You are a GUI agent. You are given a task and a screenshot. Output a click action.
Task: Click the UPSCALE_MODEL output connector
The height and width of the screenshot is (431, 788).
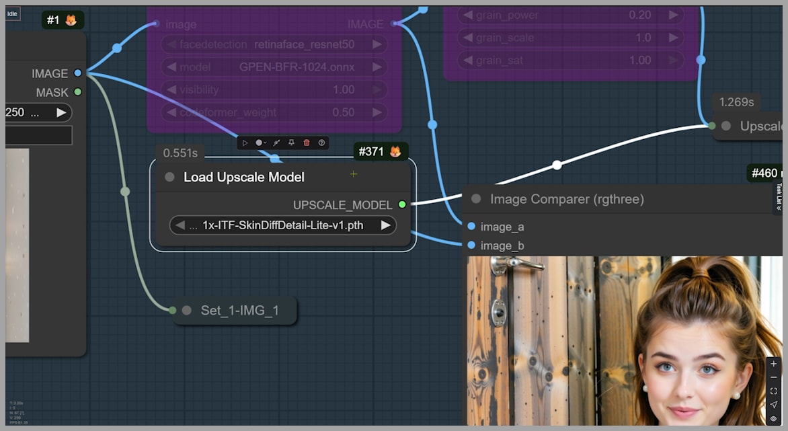click(402, 204)
